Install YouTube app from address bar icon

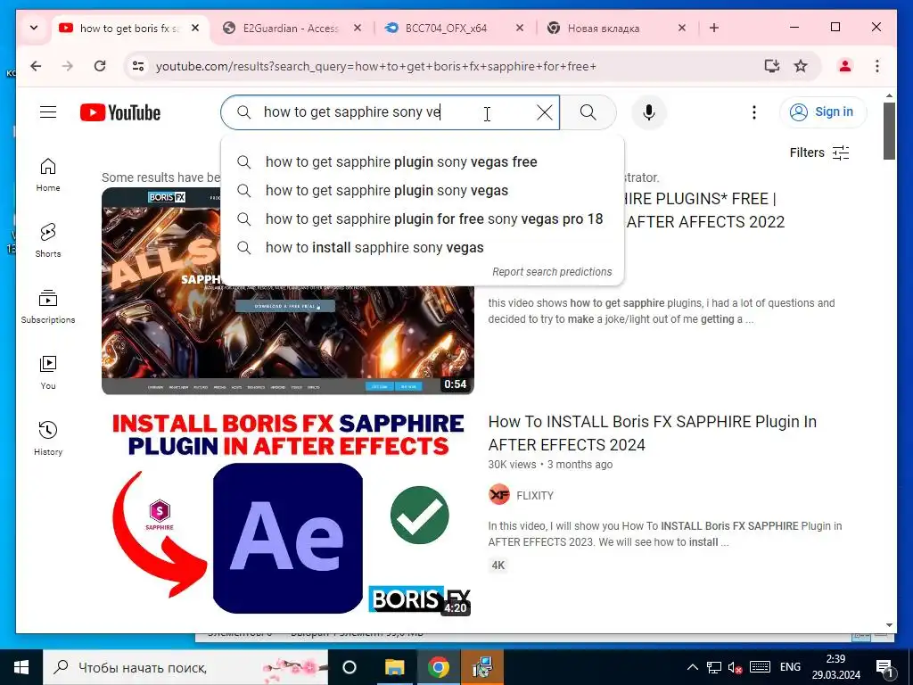tap(772, 66)
